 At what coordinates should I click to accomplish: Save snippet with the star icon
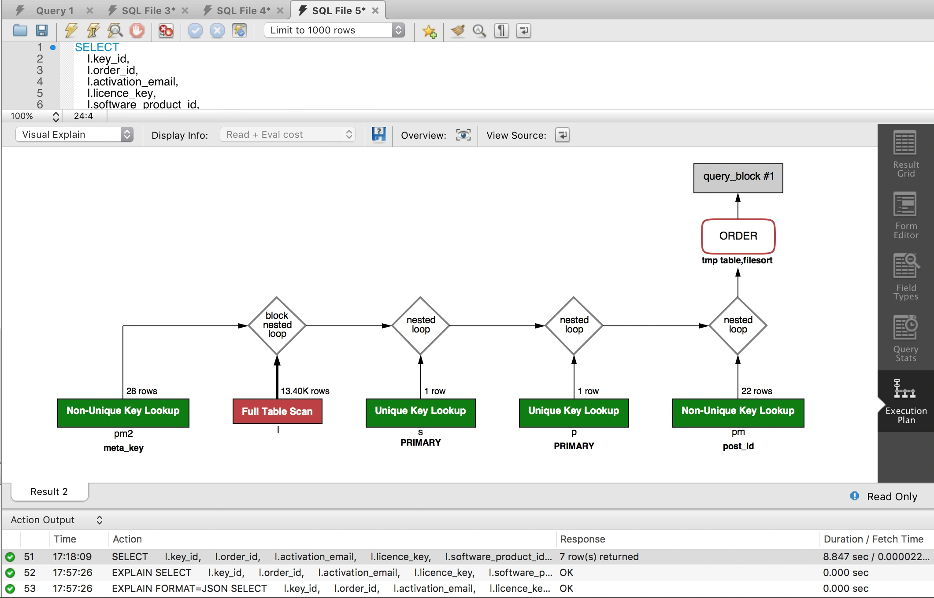coord(429,31)
